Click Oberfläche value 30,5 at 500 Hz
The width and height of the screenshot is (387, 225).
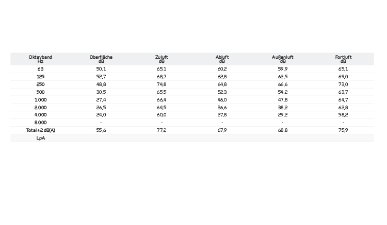pos(101,92)
